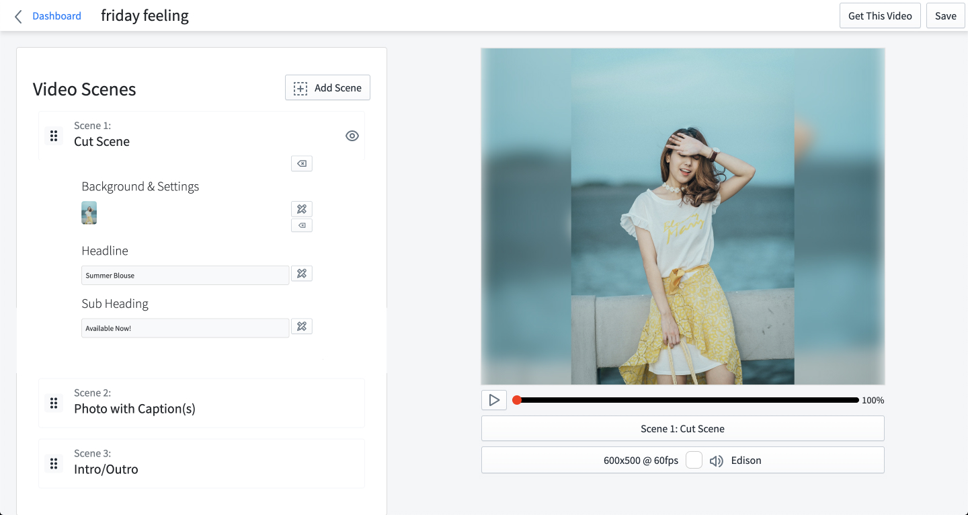Click the Edison audio track label
968x515 pixels.
(x=746, y=461)
